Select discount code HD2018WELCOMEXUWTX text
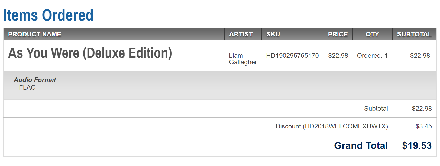This screenshot has height=166, width=440. (x=345, y=126)
